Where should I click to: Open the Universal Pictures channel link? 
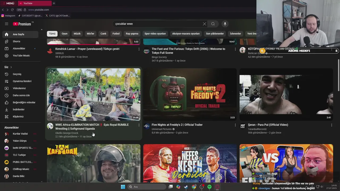click(x=161, y=129)
